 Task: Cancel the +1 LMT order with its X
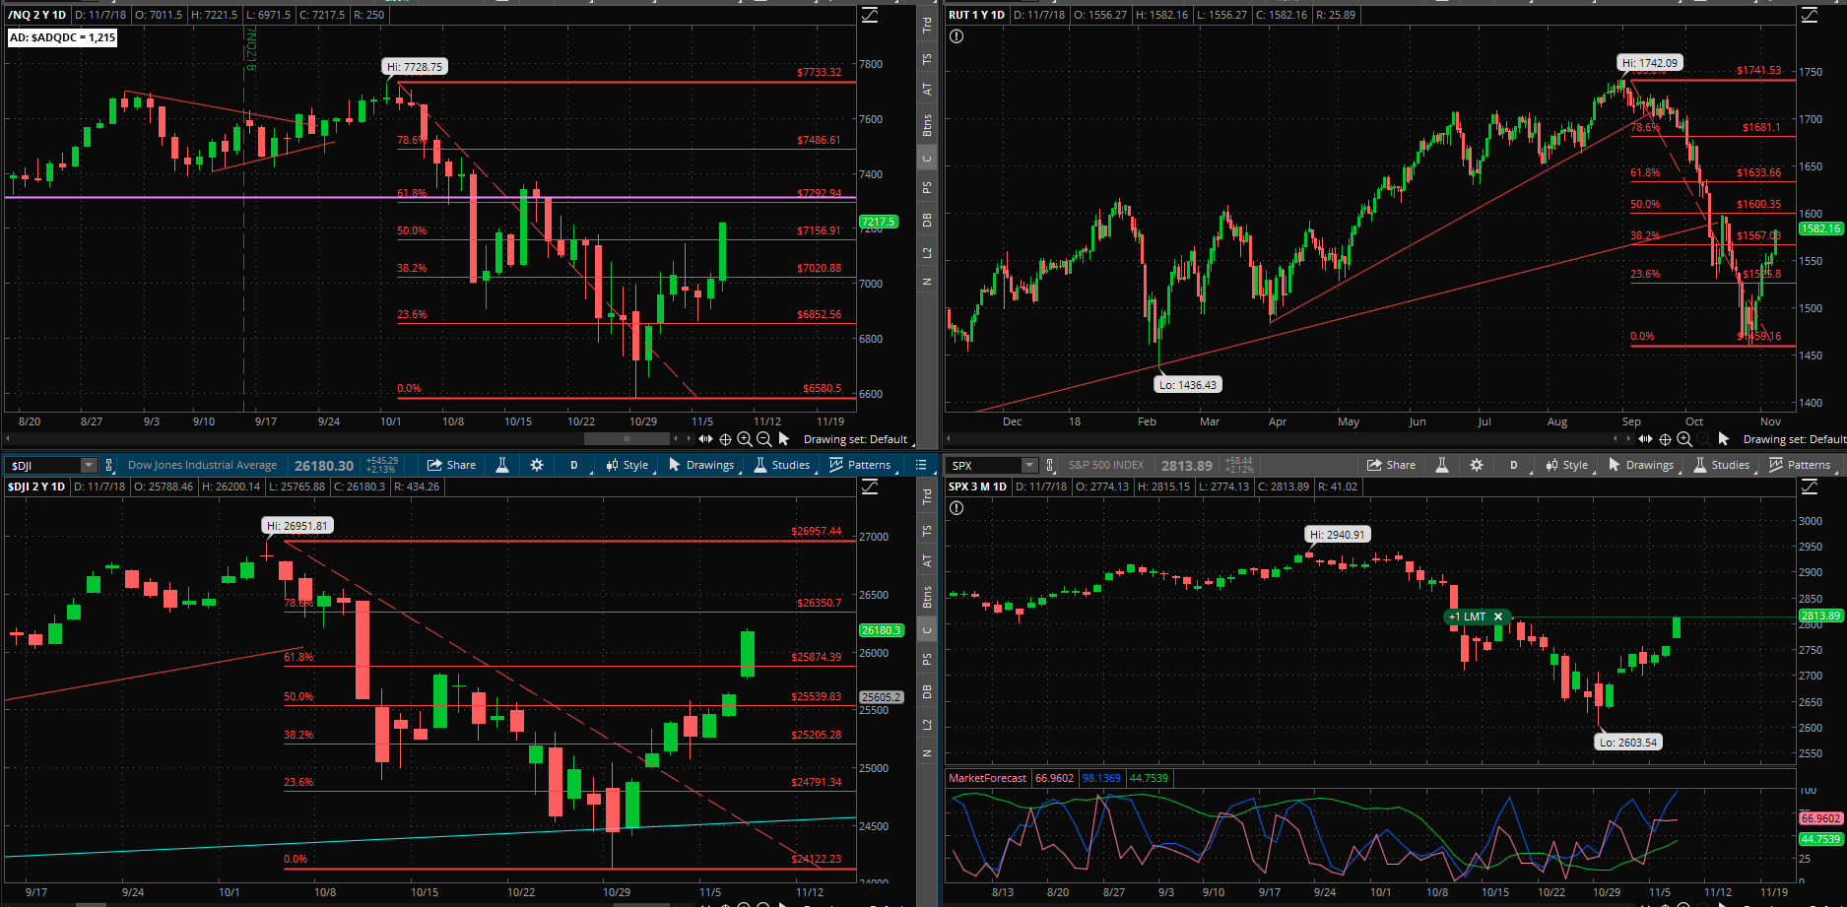(1498, 616)
